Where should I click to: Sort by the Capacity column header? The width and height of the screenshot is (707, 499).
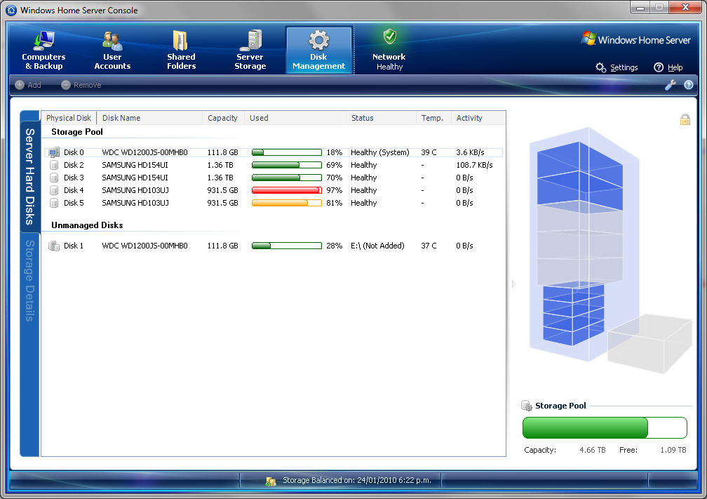pos(223,118)
